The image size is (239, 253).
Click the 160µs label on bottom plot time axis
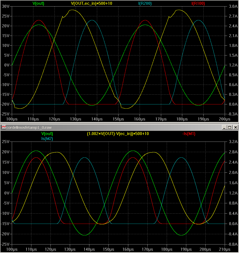pyautogui.click(x=128, y=249)
